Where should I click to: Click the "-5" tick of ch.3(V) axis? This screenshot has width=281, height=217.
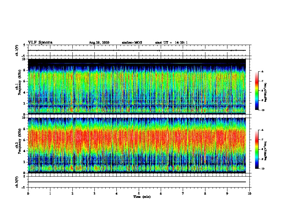coord(24,188)
